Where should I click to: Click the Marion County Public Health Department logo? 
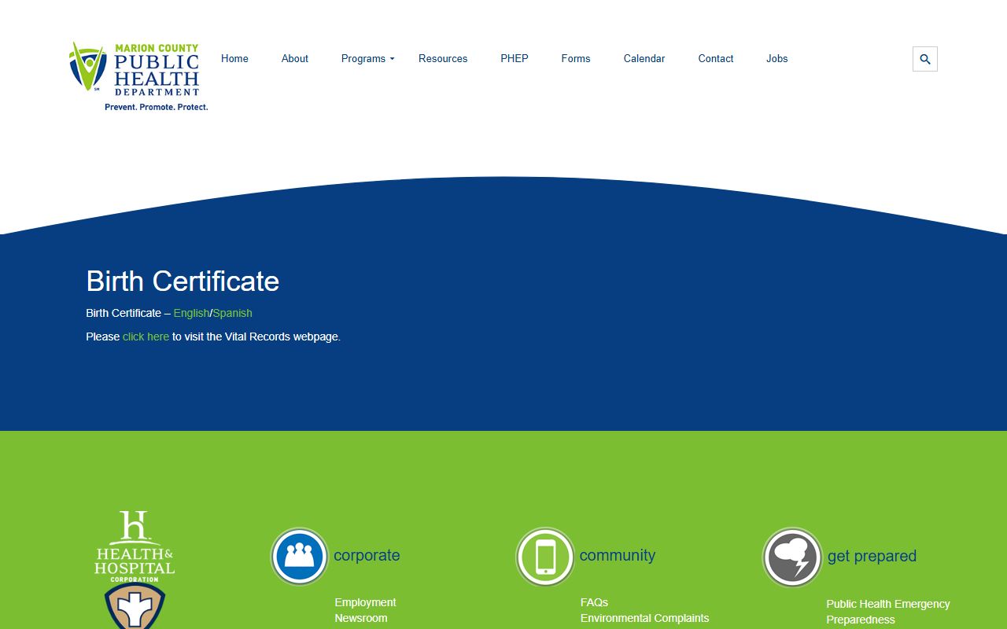click(x=138, y=76)
